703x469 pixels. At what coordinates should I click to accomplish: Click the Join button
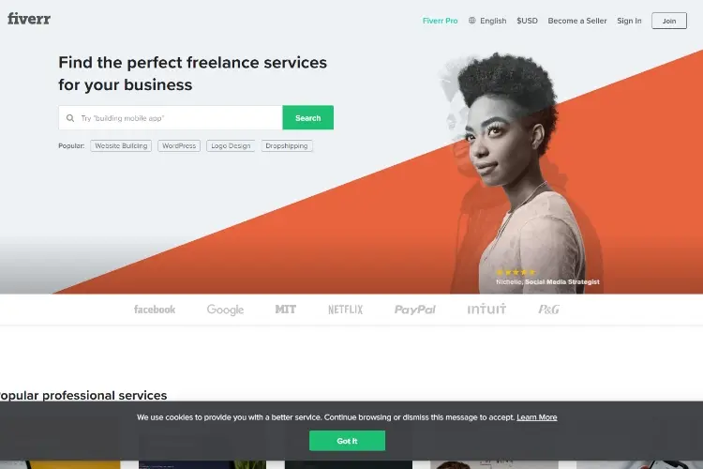pos(669,21)
